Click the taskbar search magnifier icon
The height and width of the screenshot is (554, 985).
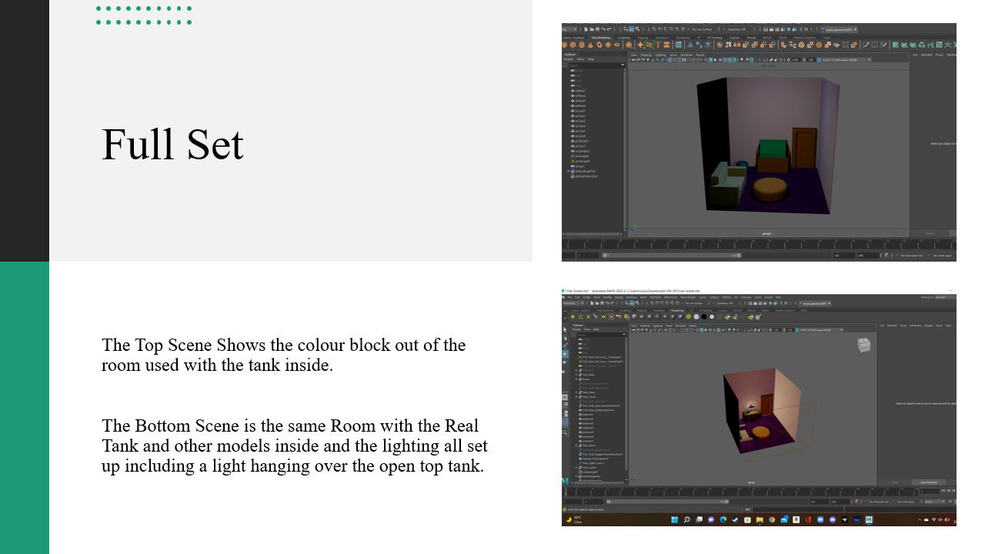(686, 520)
